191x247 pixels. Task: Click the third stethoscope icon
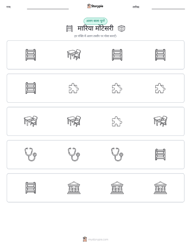tap(117, 154)
